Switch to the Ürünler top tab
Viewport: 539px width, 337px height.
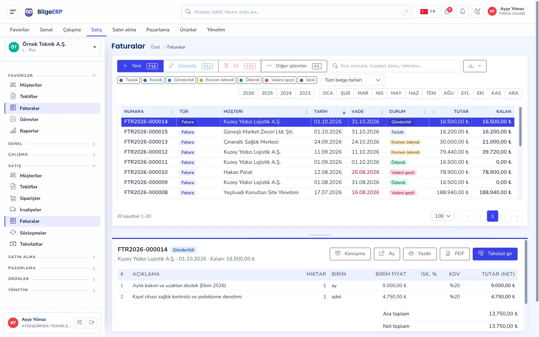(x=188, y=30)
